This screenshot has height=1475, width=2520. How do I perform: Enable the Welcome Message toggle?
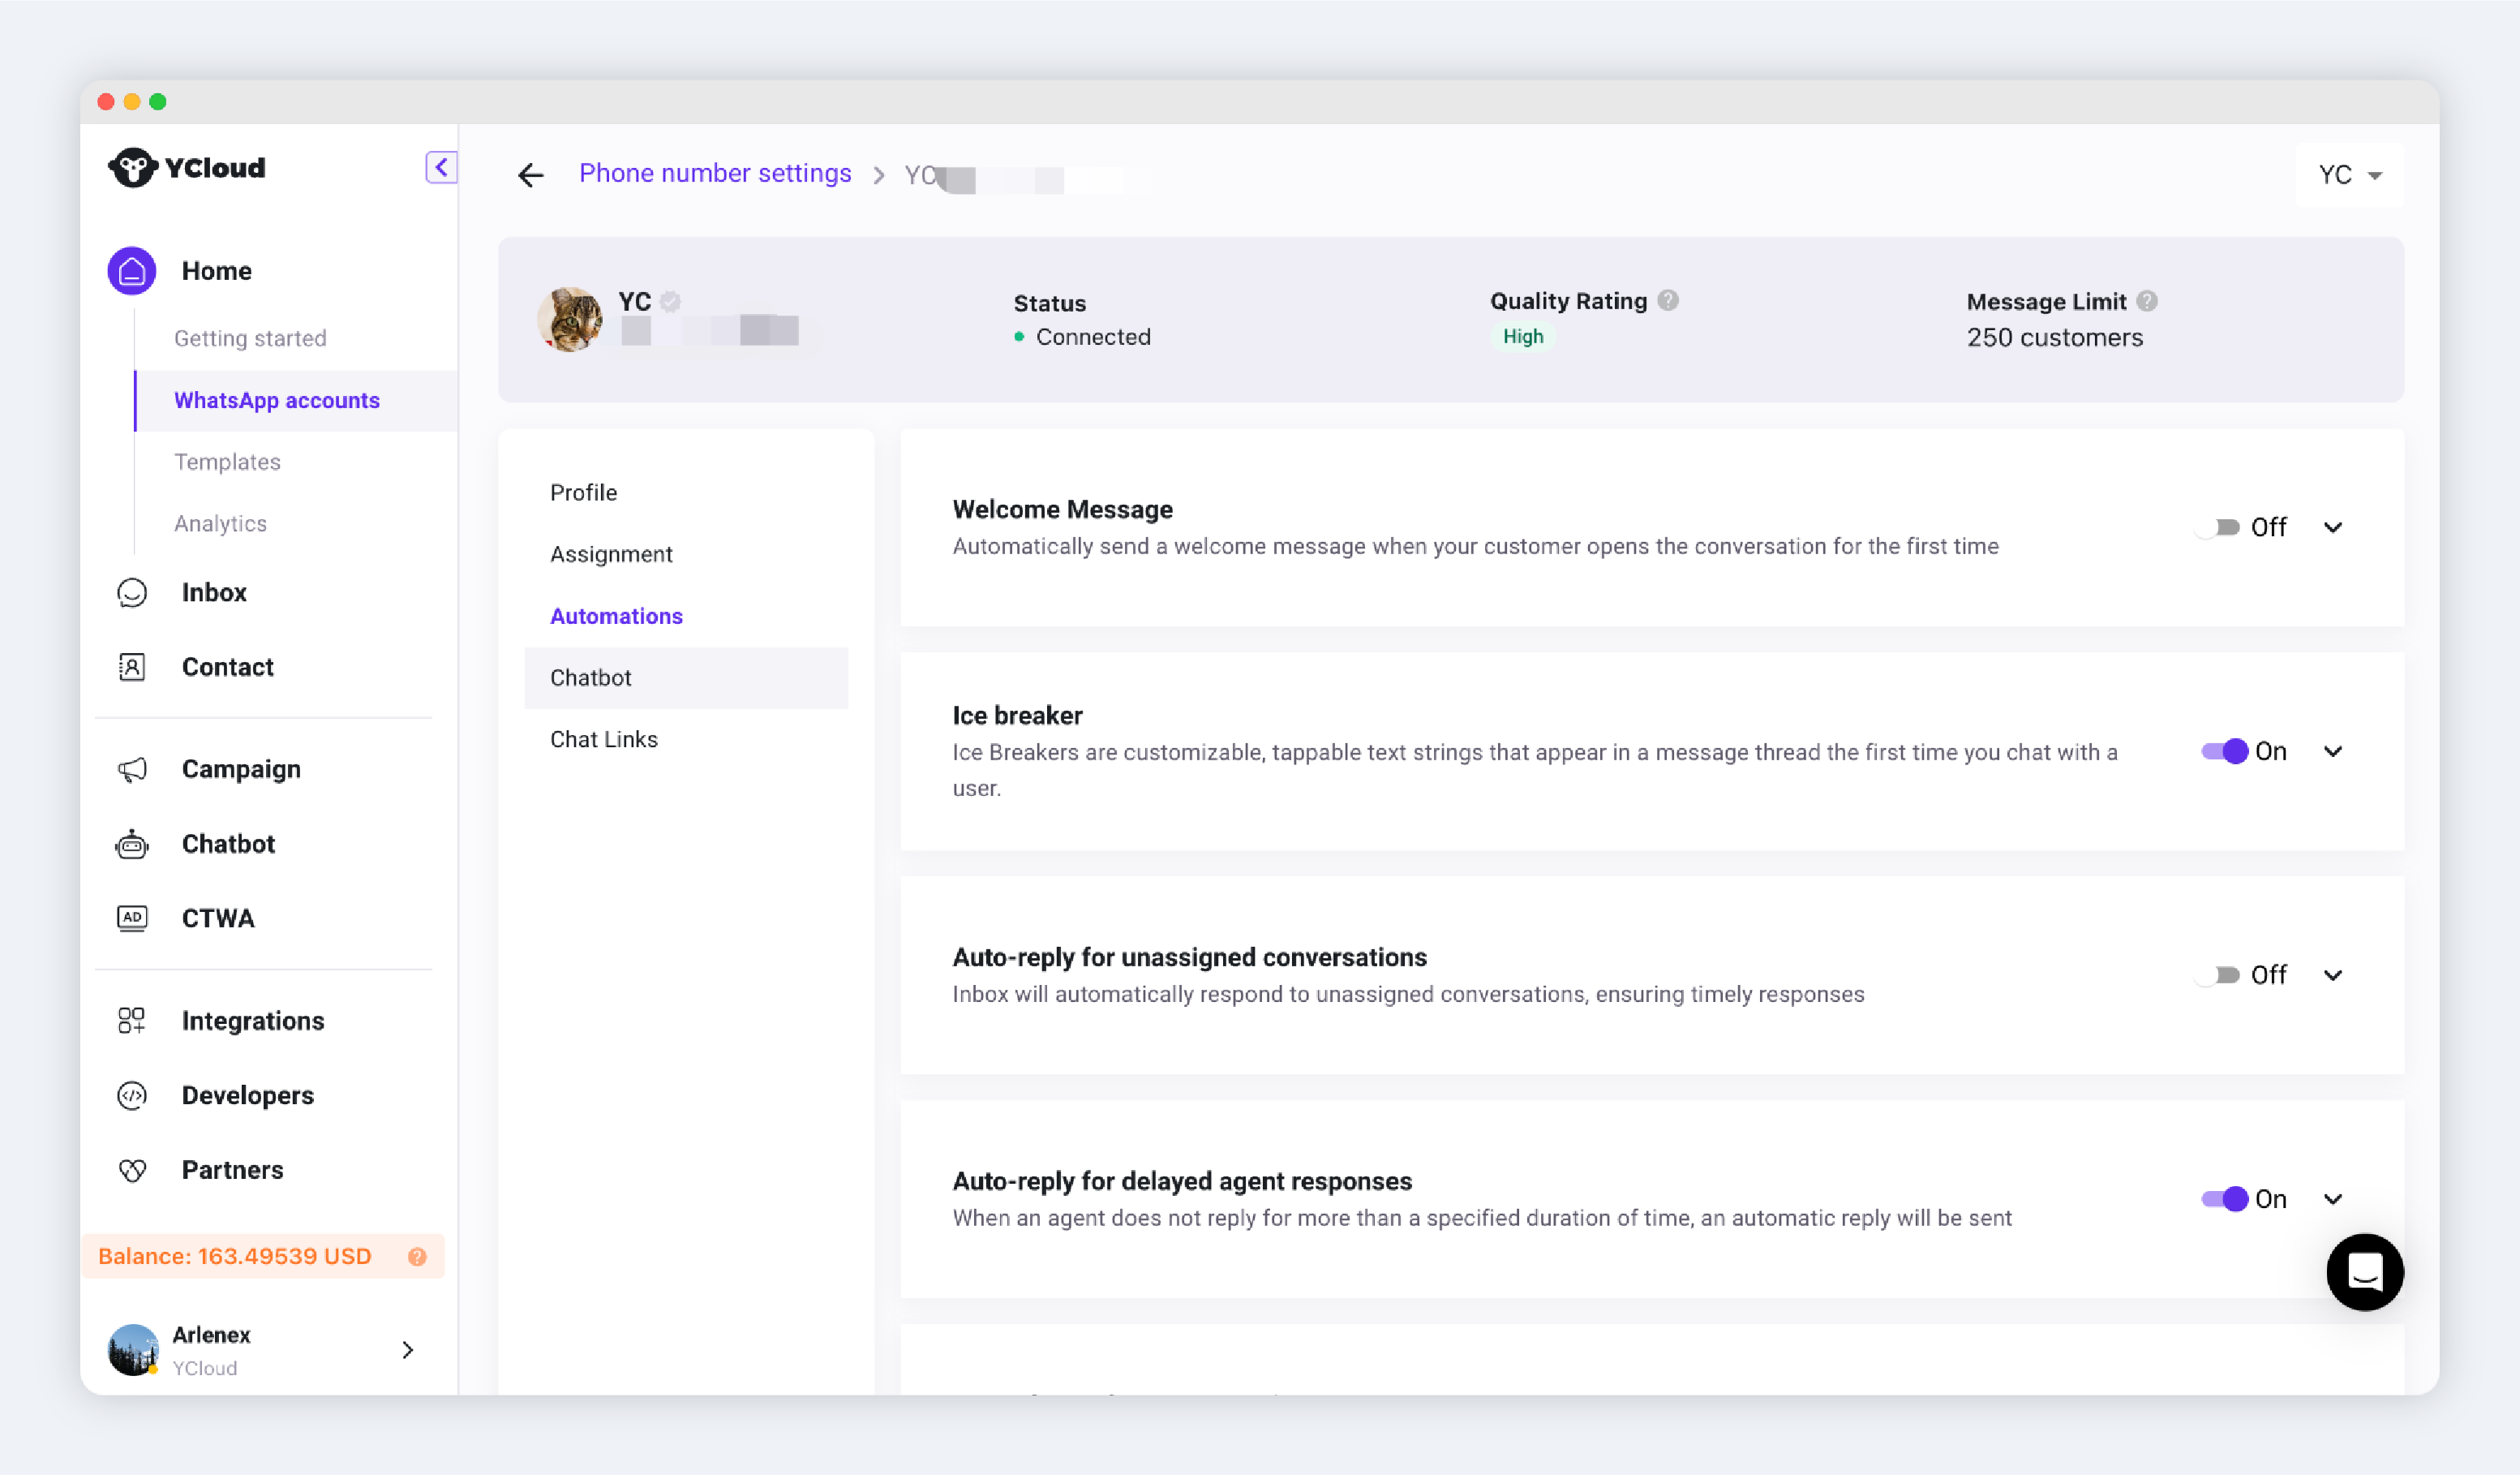2218,527
